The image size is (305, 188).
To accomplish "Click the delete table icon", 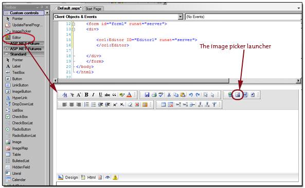I will coord(170,105).
